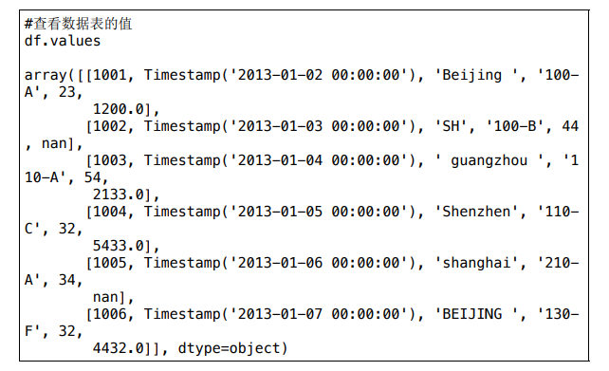The width and height of the screenshot is (609, 371).
Task: Click the 'SH' city value
Action: [451, 126]
